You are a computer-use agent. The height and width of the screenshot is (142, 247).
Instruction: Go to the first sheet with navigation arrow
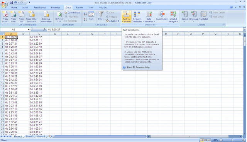point(2,137)
